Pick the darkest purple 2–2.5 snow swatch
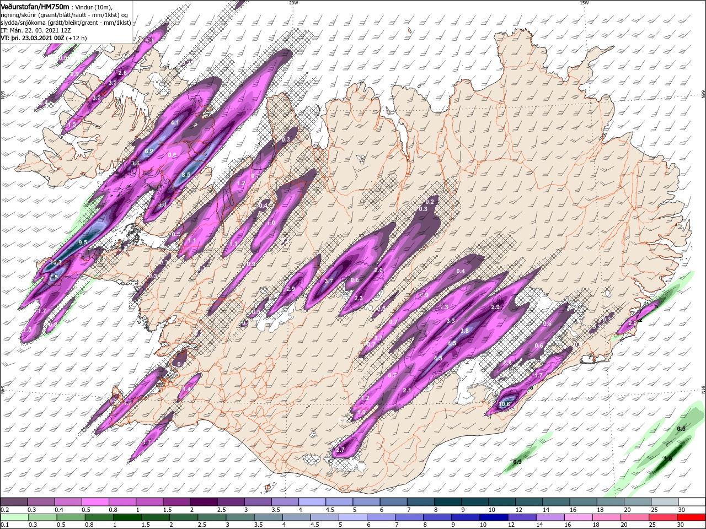 pos(203,502)
